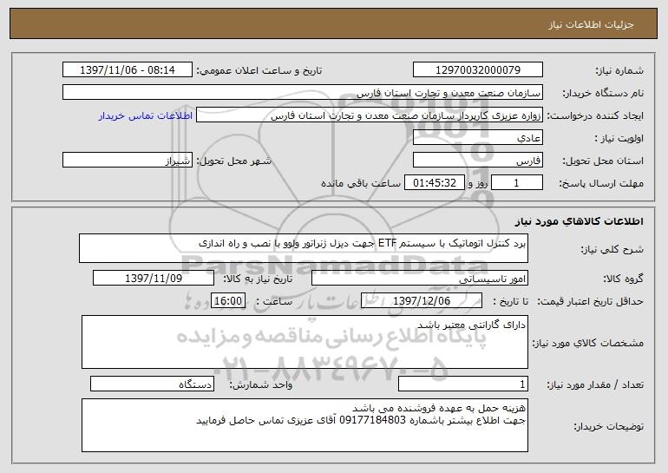Select the تعداد / مقدار مورد نیاز field
The image size is (668, 473).
pos(463,384)
